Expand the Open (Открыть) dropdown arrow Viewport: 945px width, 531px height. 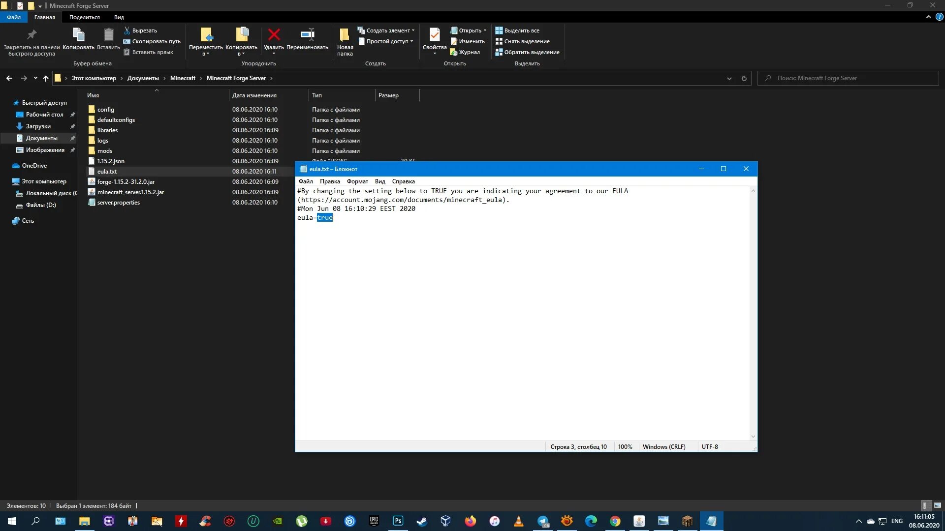[485, 30]
